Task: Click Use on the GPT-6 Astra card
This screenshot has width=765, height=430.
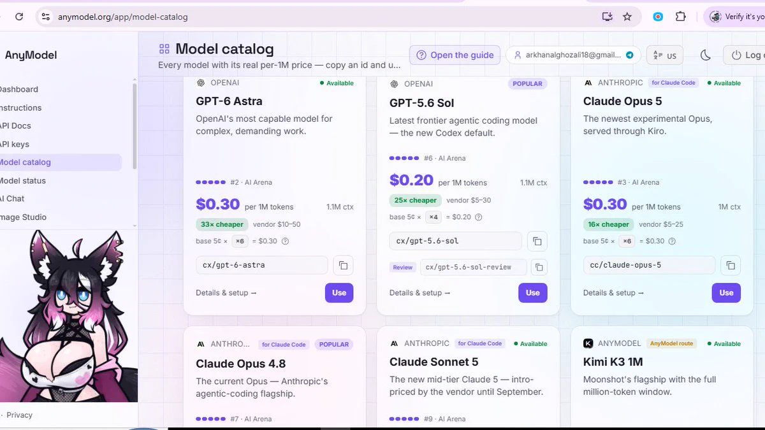Action: [339, 293]
